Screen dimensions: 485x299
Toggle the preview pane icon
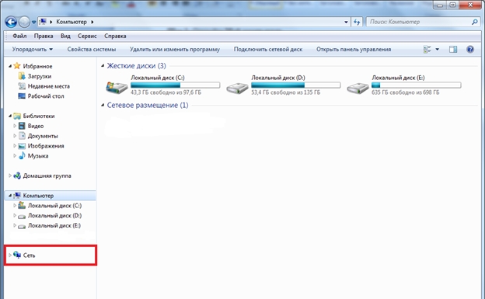453,49
